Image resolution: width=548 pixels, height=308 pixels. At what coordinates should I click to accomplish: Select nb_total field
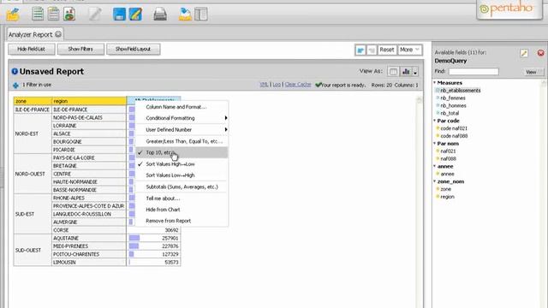pos(450,113)
